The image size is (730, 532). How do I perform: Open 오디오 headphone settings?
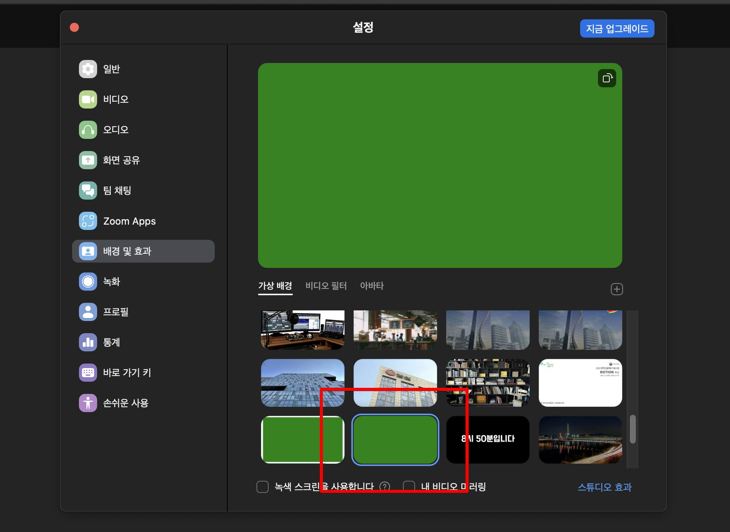click(x=88, y=130)
